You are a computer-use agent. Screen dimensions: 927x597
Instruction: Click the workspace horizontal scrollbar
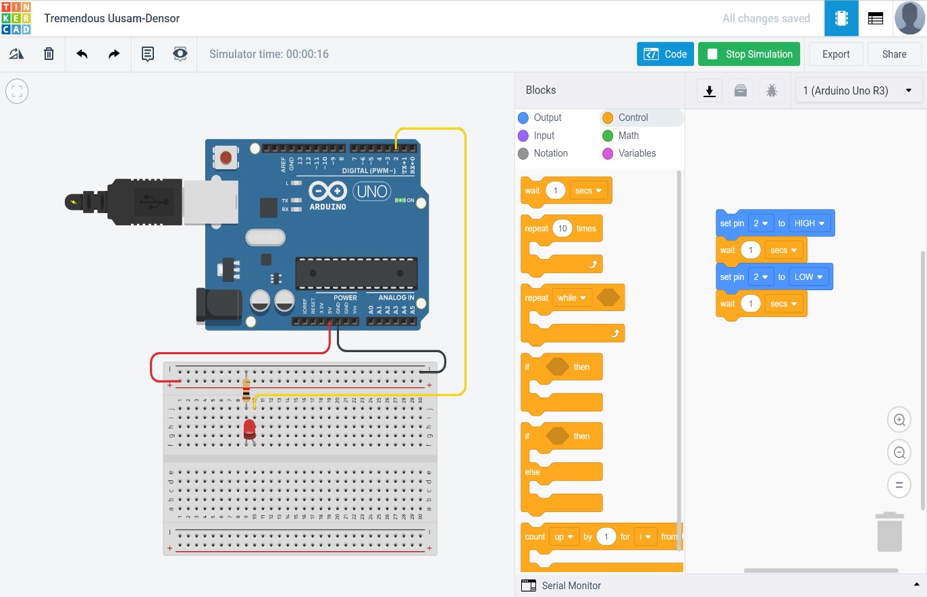821,571
